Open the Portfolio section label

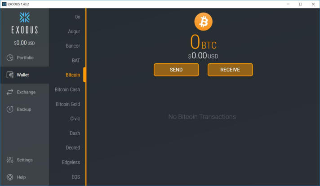tap(25, 58)
